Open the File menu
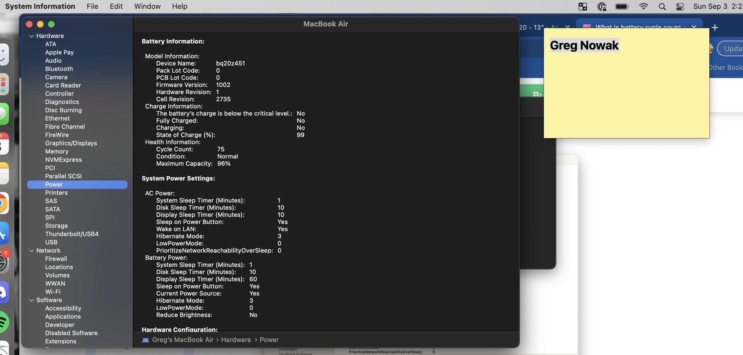This screenshot has height=355, width=743. pyautogui.click(x=92, y=7)
